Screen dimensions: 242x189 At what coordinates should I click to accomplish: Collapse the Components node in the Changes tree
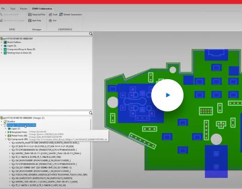(x=6, y=139)
